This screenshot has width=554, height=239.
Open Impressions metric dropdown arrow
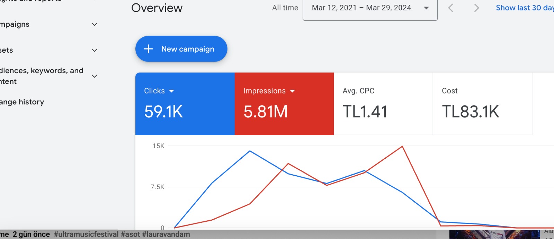(292, 91)
